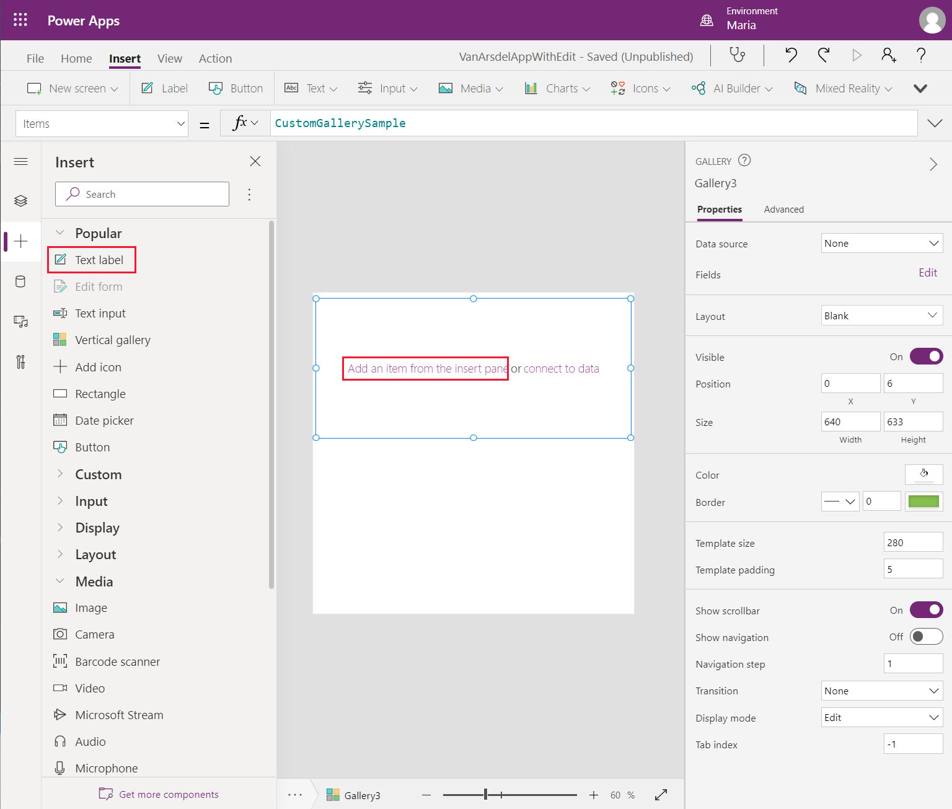Open the Border style dropdown
The image size is (952, 809).
[840, 501]
